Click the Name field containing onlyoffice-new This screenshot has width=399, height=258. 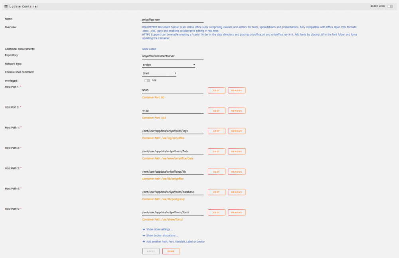click(173, 20)
